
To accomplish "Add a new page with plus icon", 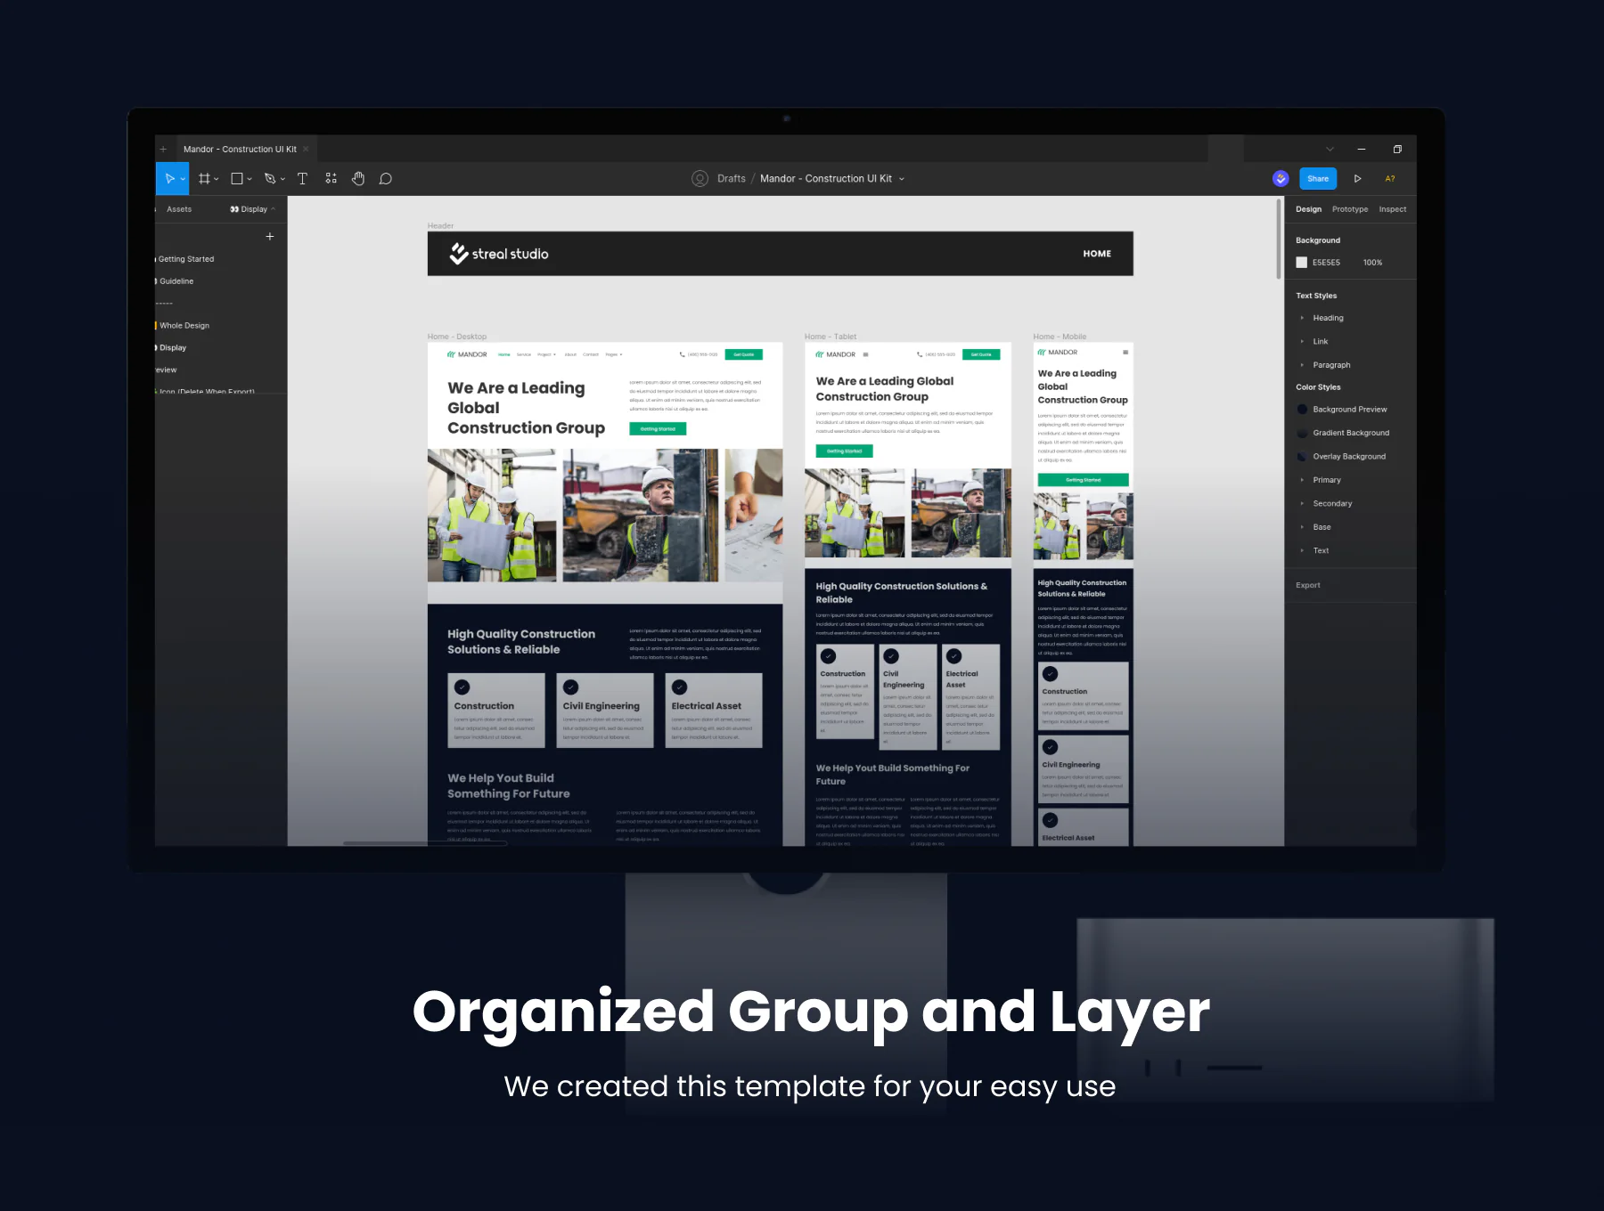I will pos(270,237).
